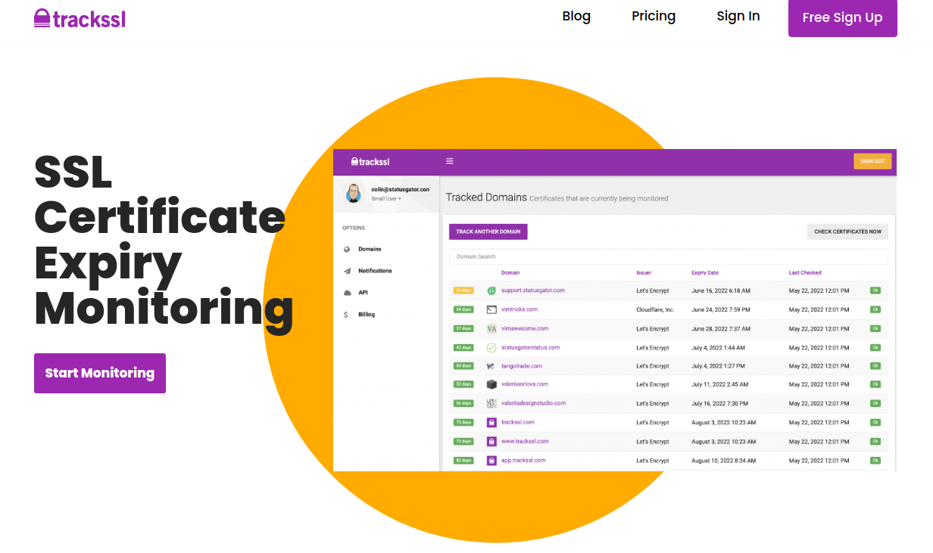Click the Sign Out button in the dashboard
This screenshot has height=553, width=933.
[872, 161]
